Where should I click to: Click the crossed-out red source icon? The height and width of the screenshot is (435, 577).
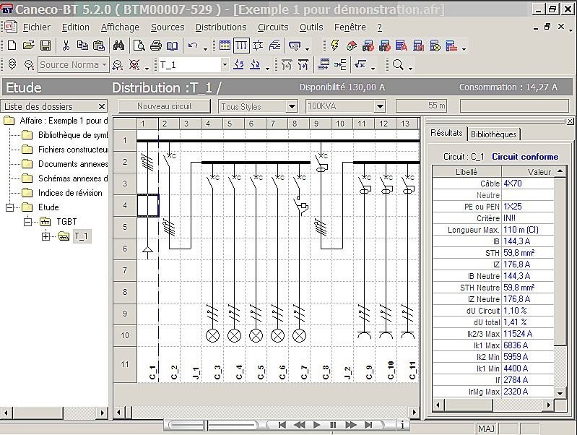[x=134, y=65]
